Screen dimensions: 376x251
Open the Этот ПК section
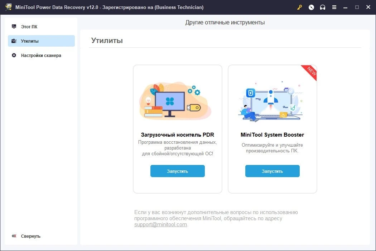point(41,27)
